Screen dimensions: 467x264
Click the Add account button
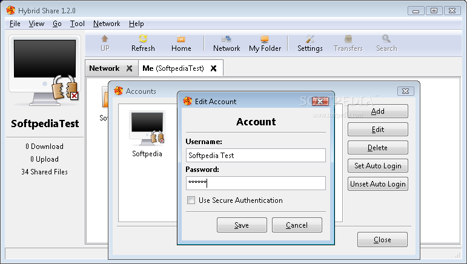377,111
